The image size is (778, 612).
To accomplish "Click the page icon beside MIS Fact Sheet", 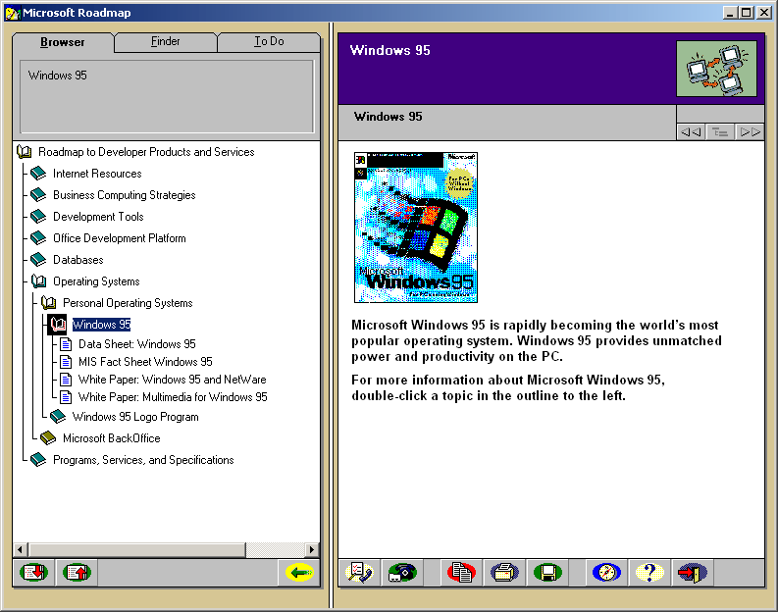I will point(66,362).
